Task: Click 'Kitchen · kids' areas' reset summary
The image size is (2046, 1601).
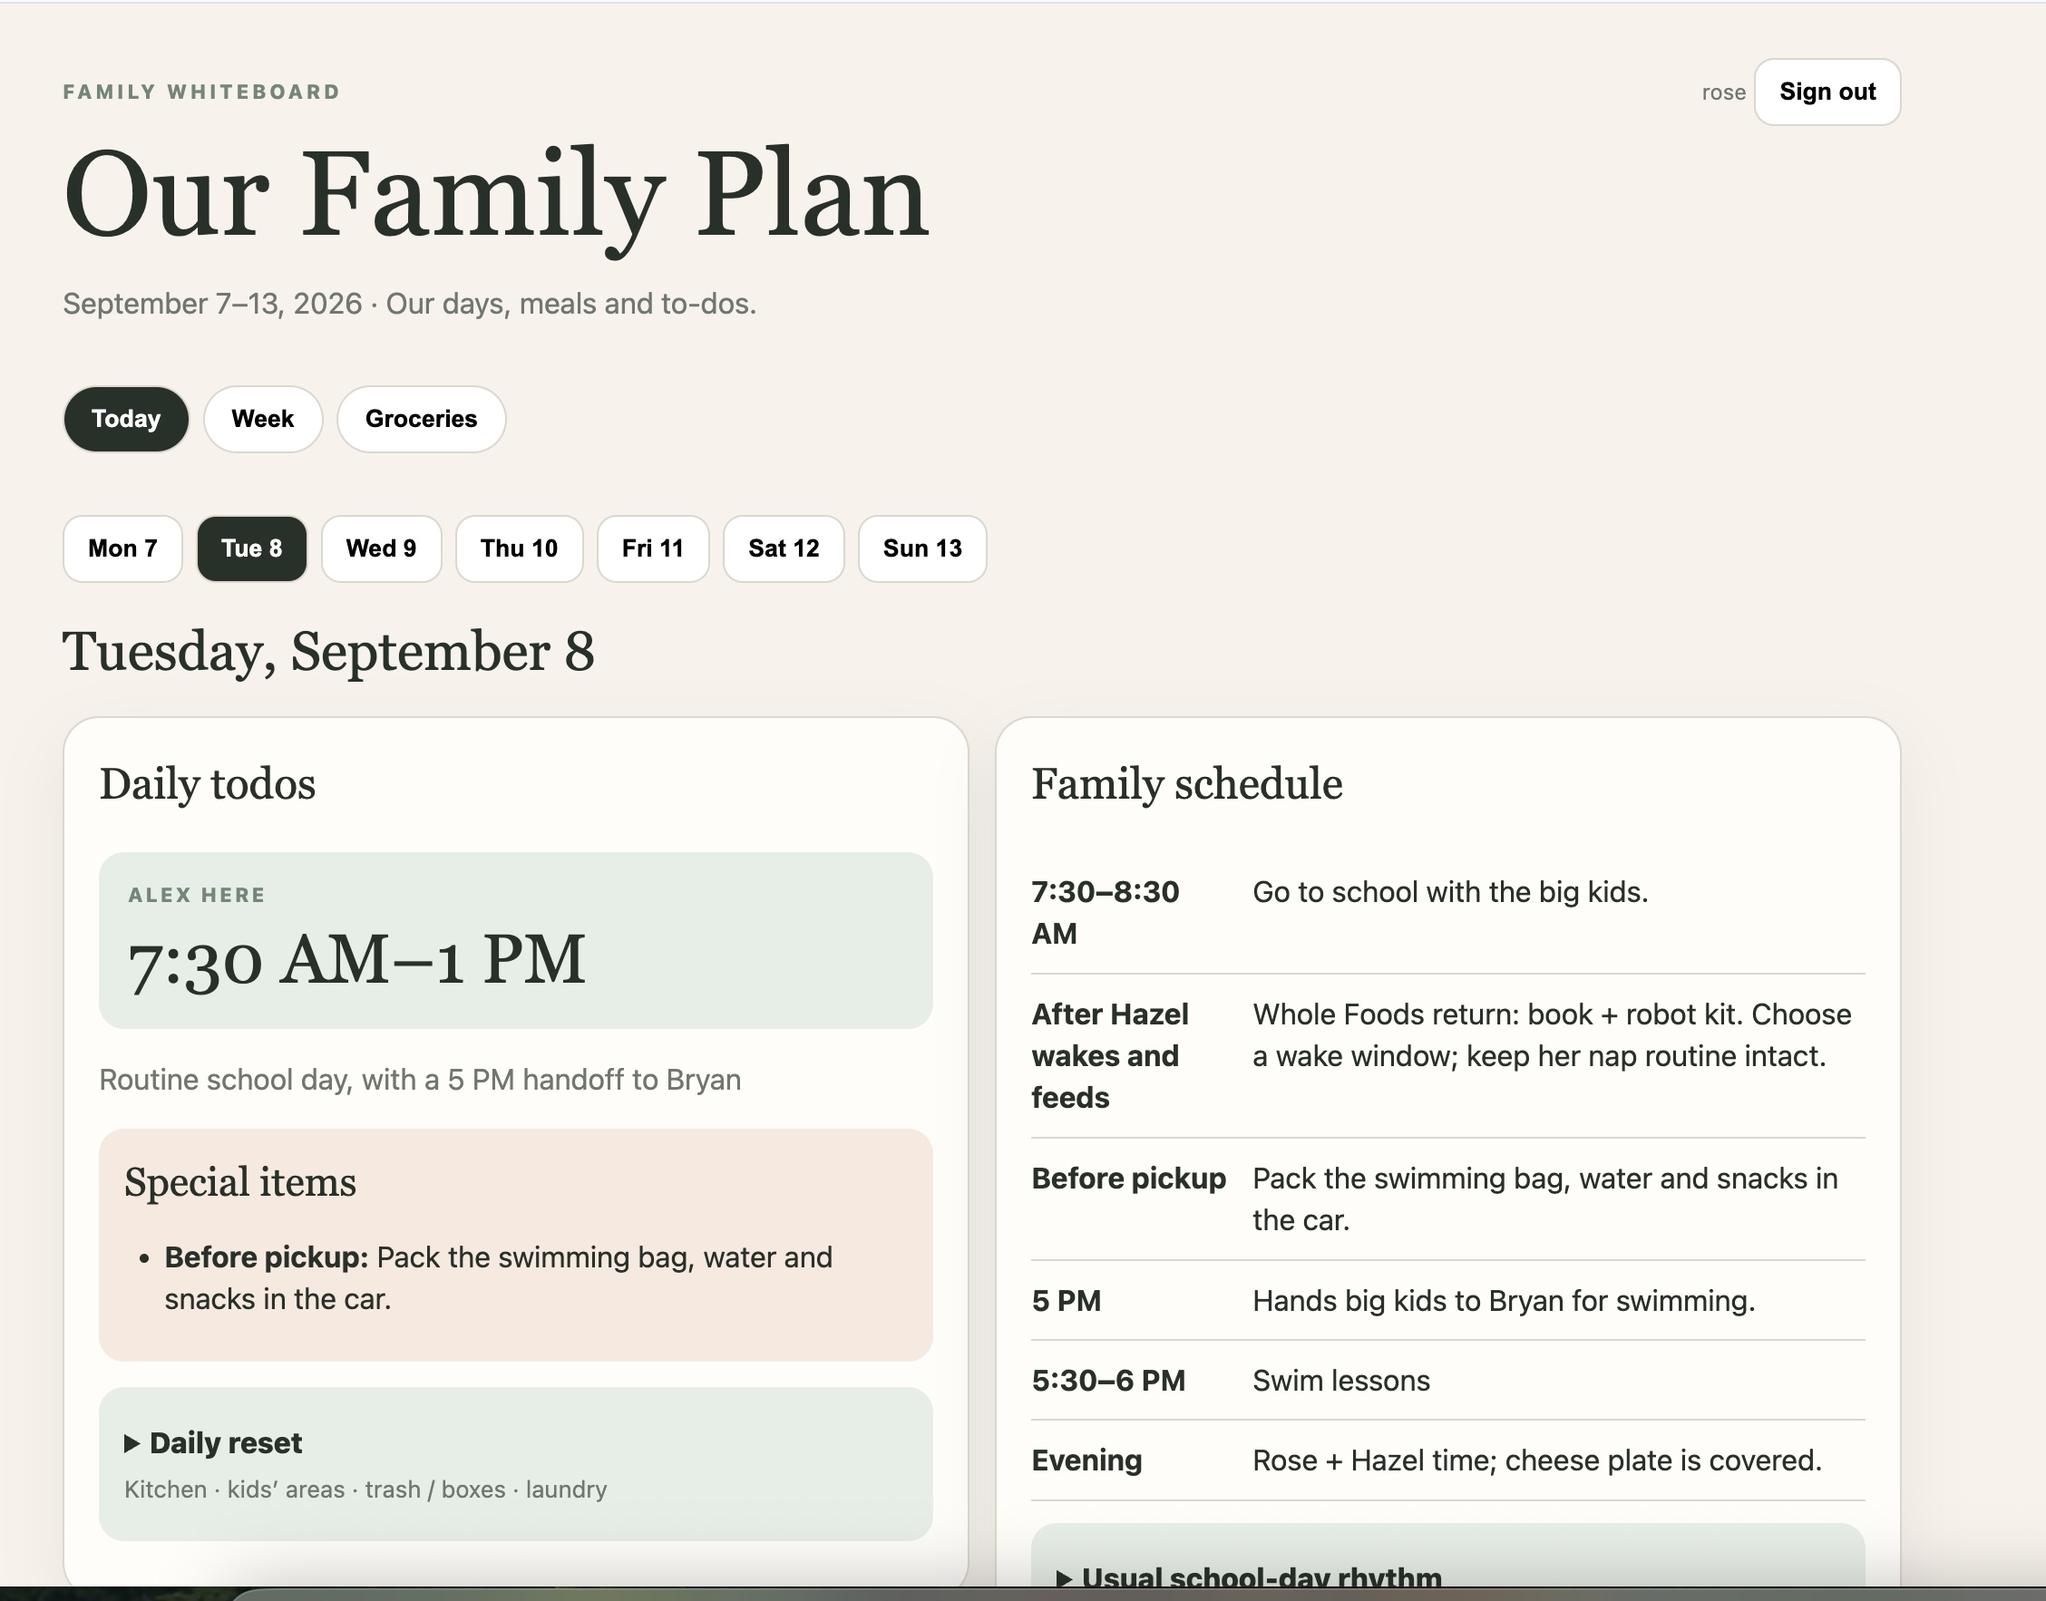Action: coord(365,1489)
